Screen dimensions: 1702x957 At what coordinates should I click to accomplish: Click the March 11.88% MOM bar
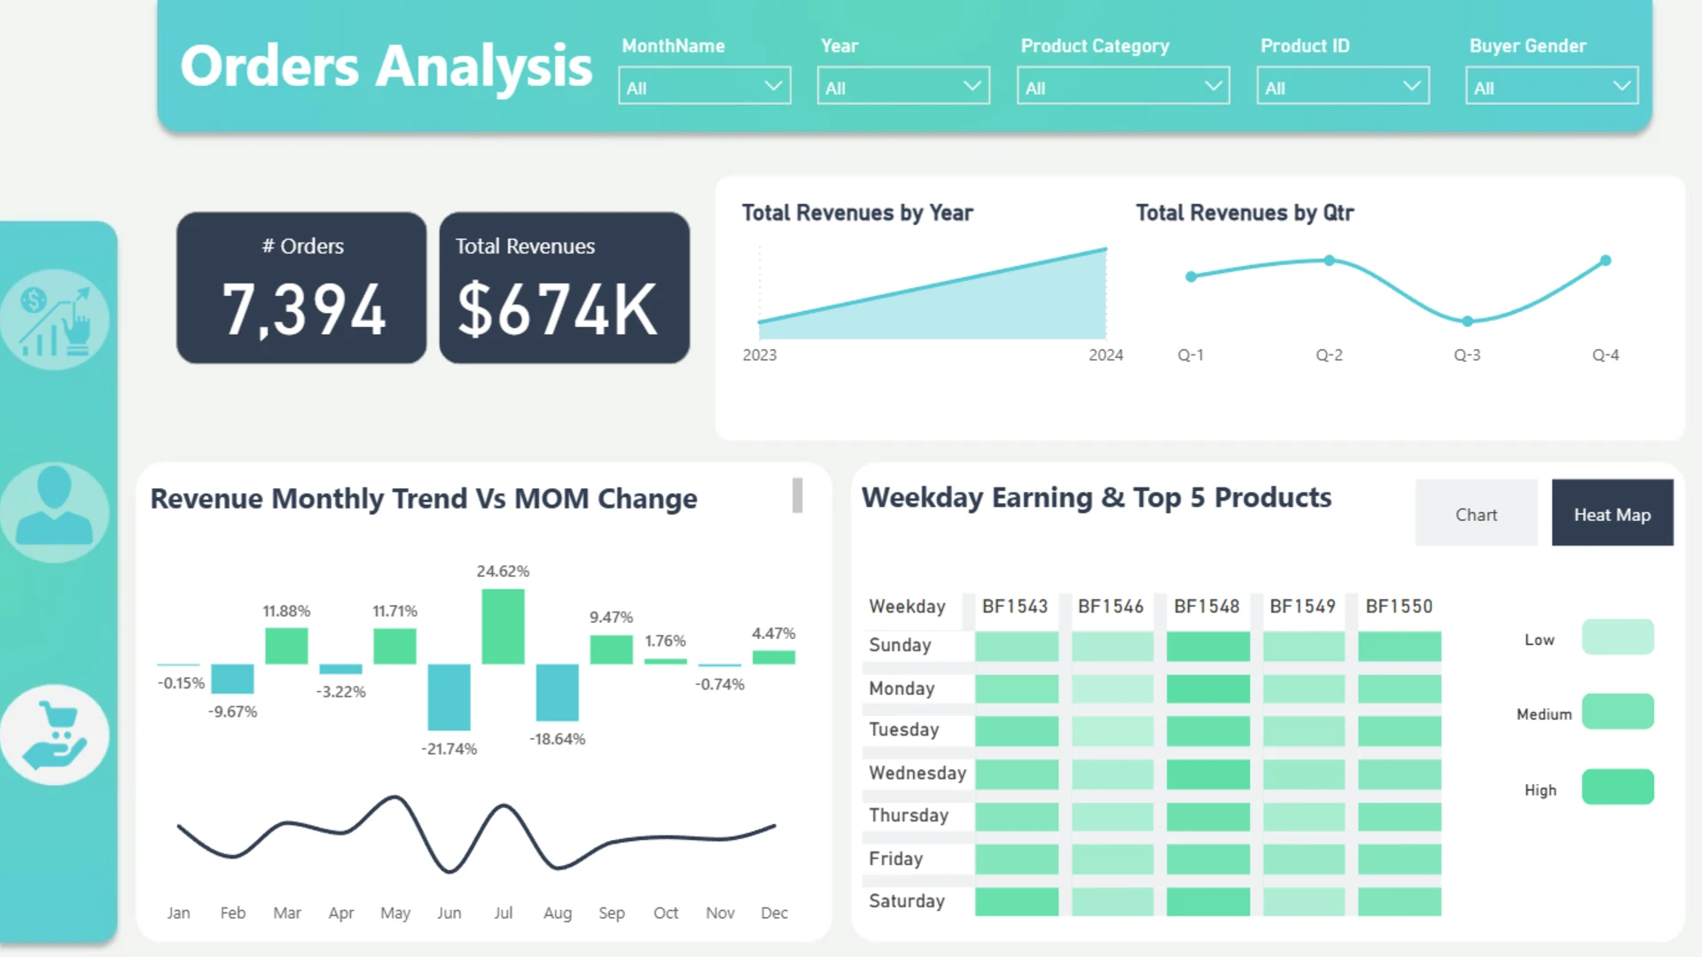(286, 646)
